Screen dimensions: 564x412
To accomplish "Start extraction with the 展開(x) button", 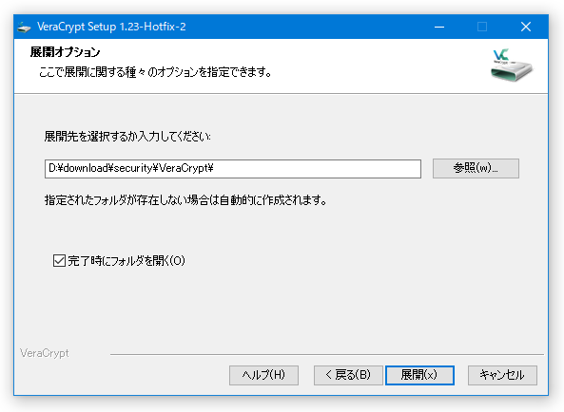I will pyautogui.click(x=419, y=375).
